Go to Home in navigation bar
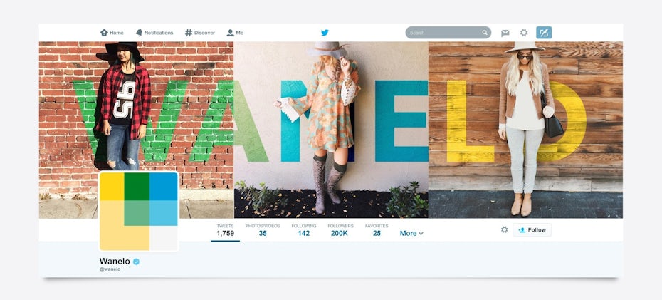Viewport: 662px width, 300px height. click(x=112, y=33)
